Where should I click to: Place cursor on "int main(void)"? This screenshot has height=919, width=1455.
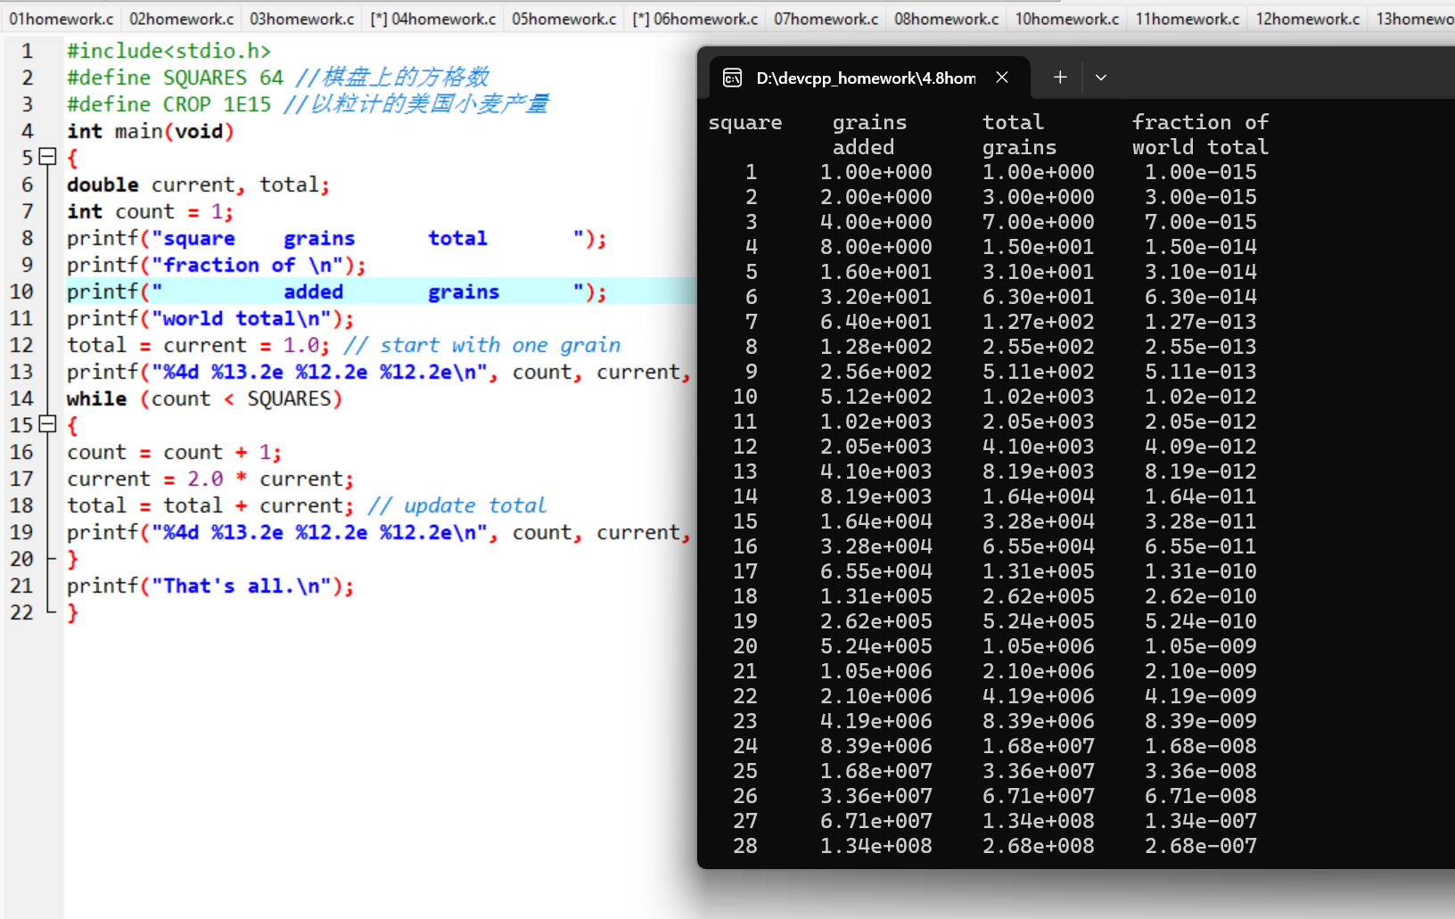click(151, 131)
